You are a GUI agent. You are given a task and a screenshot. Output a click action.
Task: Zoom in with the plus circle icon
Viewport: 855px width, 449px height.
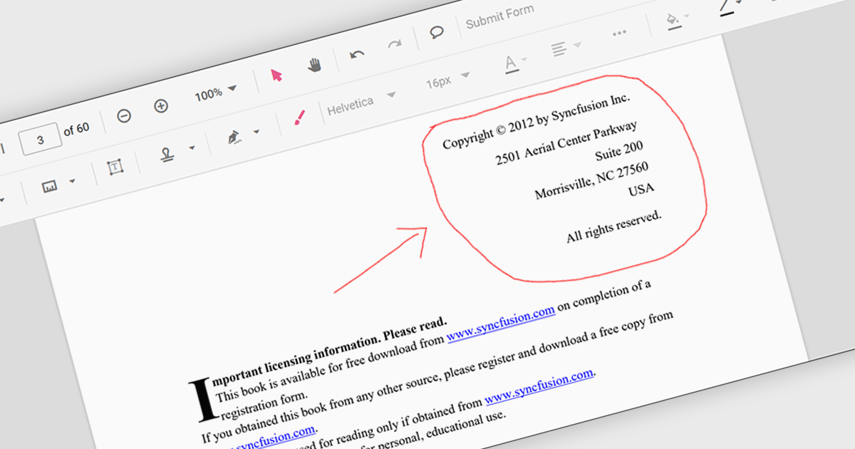coord(161,106)
